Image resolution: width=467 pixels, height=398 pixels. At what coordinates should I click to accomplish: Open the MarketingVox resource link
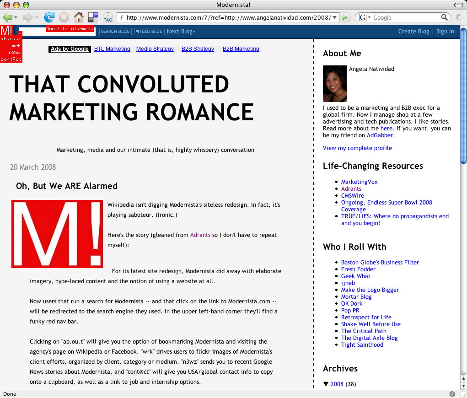pyautogui.click(x=359, y=182)
